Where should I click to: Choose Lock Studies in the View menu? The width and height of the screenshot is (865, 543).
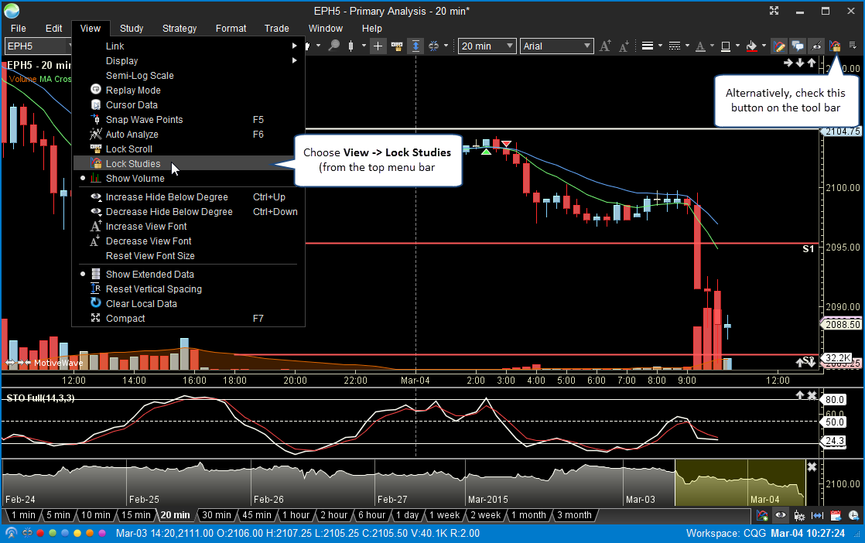pos(188,163)
